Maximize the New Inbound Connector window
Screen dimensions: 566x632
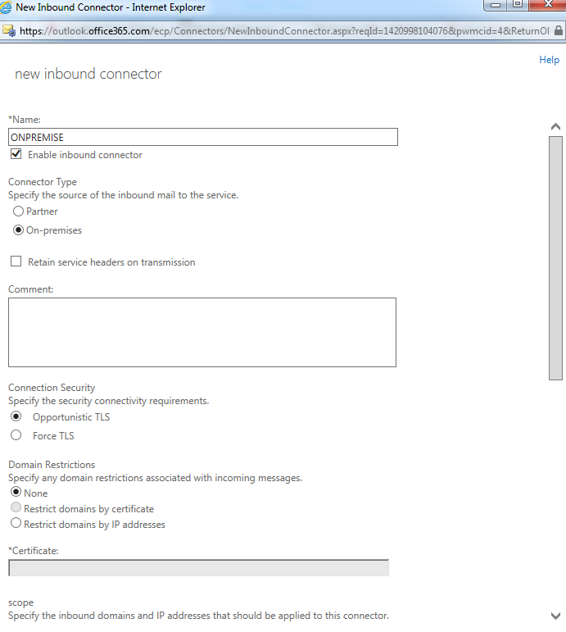pos(518,5)
